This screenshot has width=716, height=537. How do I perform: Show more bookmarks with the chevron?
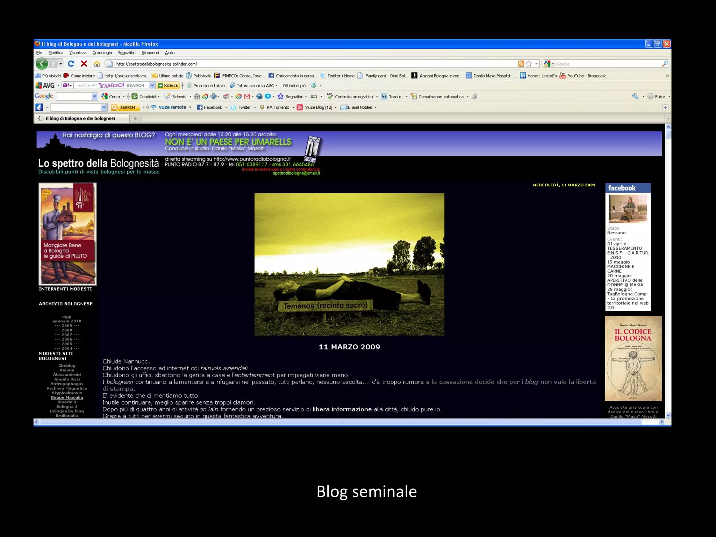point(667,76)
